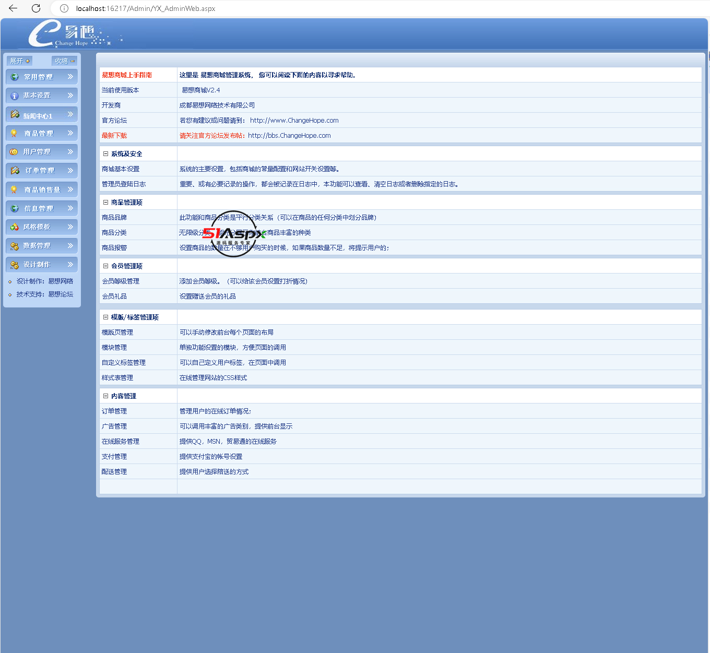Open the 新闻中心1 sidebar menu
The image size is (710, 653).
[x=42, y=114]
